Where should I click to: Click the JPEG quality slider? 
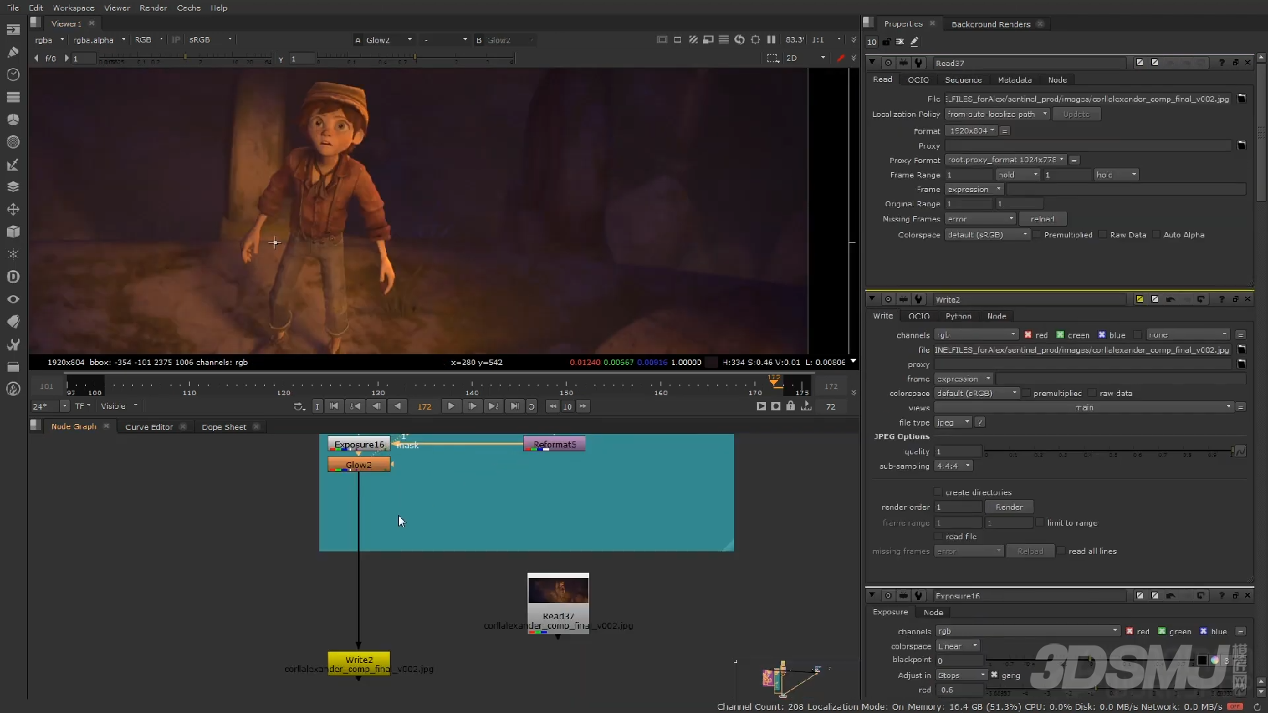pos(1108,451)
